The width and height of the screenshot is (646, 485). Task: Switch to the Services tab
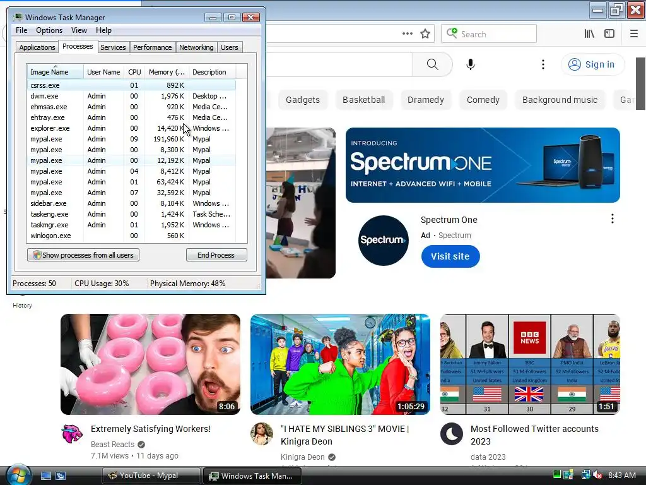tap(113, 47)
